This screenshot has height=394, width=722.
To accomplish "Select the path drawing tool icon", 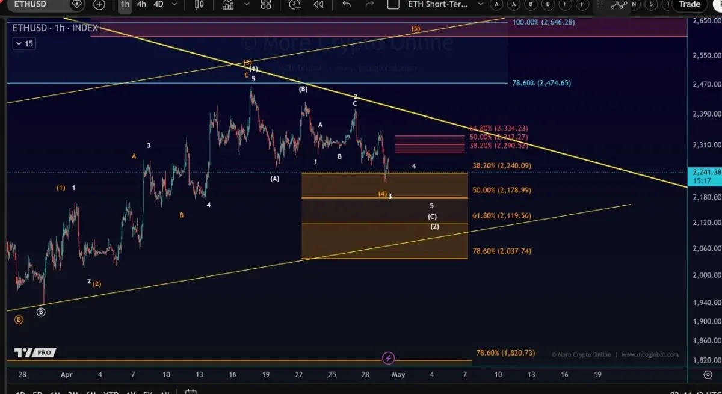I will (619, 4).
